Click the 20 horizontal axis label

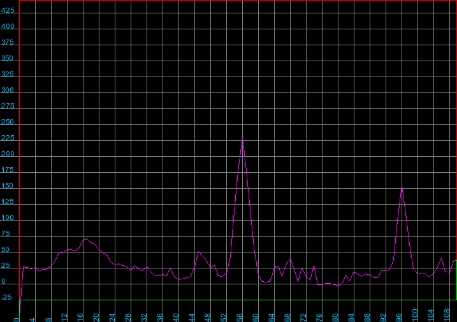point(96,318)
